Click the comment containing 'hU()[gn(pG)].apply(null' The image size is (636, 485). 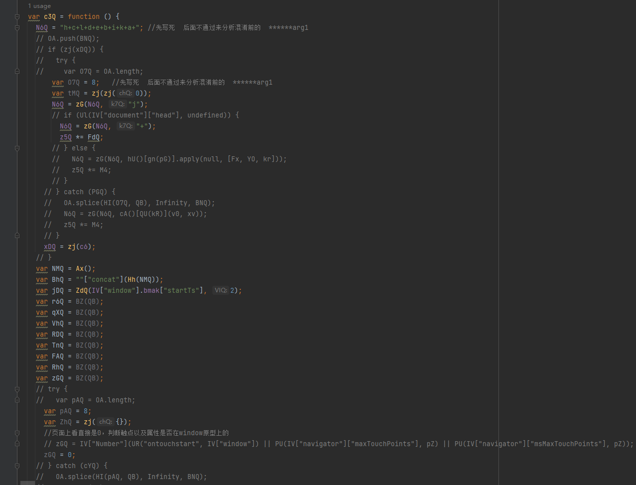tap(169, 159)
